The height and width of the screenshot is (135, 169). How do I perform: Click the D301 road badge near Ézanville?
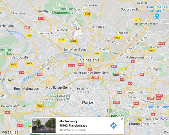point(87,14)
